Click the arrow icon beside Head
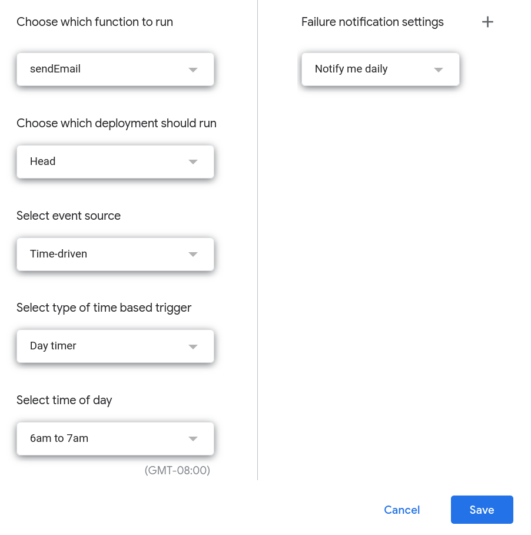Screen dimensions: 531x535 193,161
